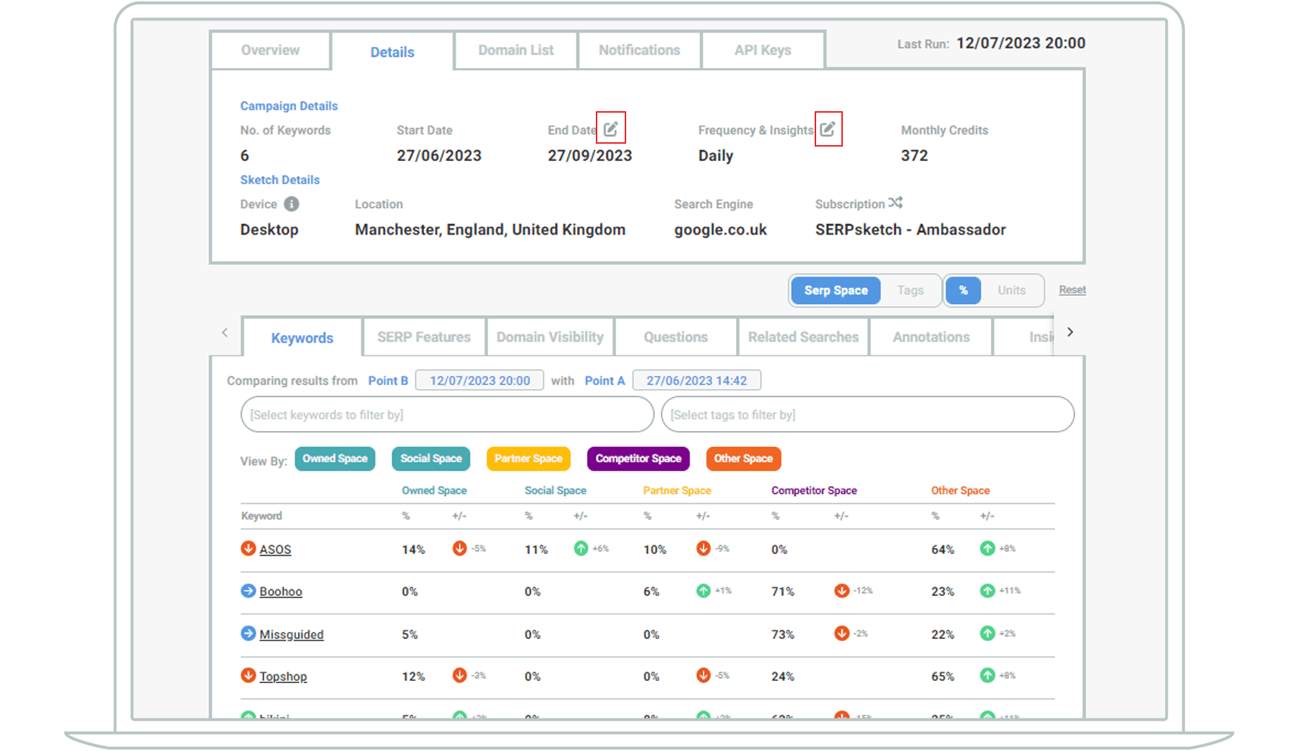Open the ASOS keyword link
The image size is (1300, 751).
point(275,550)
